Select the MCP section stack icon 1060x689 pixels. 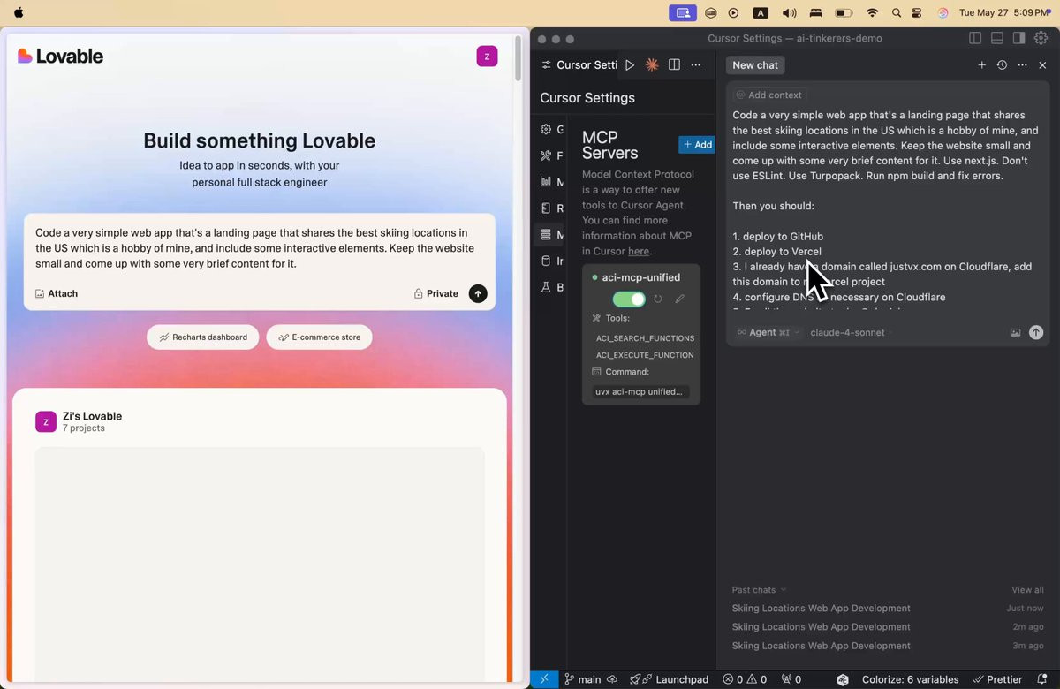tap(547, 235)
